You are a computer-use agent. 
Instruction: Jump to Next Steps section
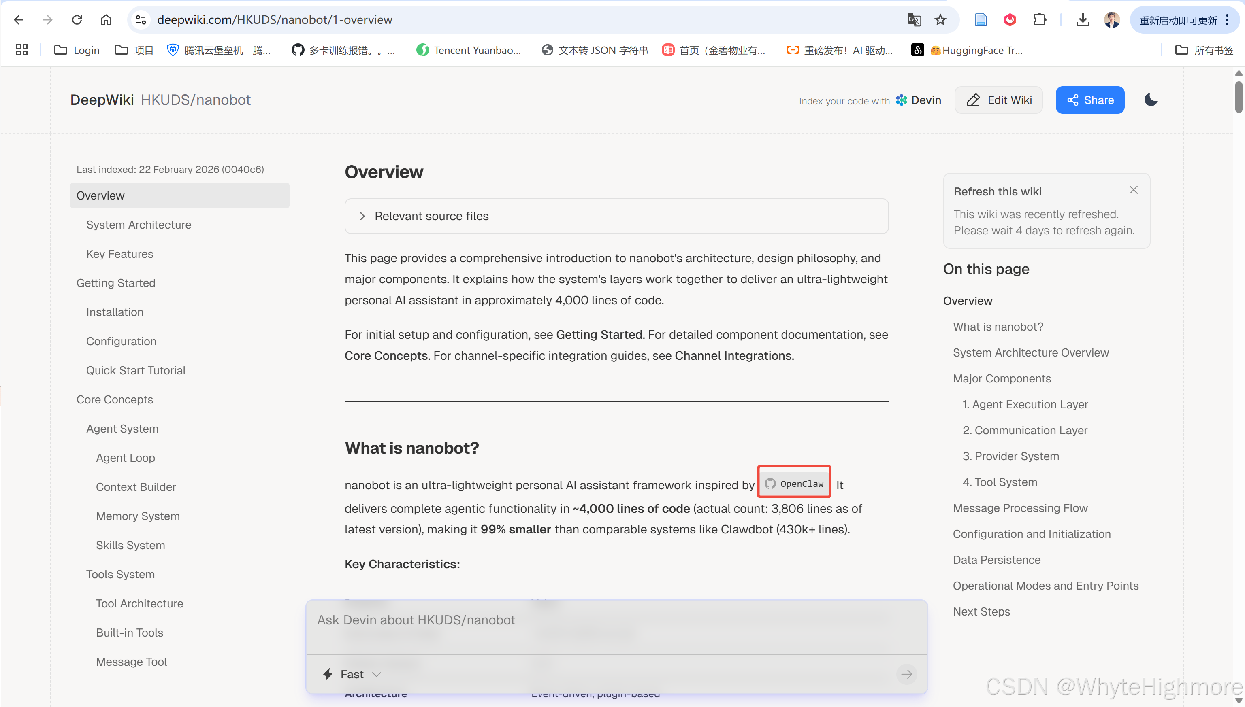click(982, 612)
